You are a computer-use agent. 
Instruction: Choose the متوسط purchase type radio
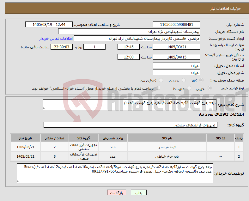click(x=189, y=88)
